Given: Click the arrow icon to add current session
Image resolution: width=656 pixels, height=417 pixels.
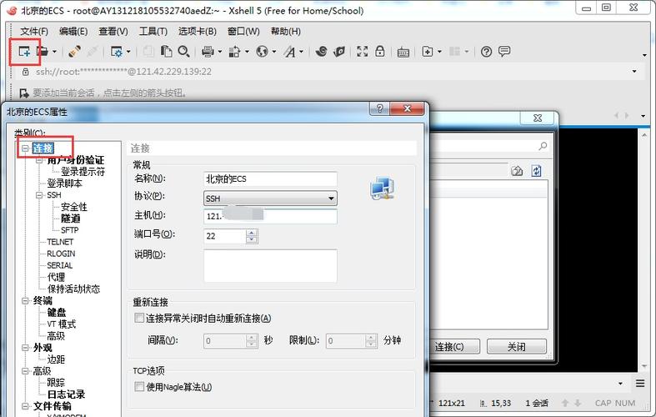Looking at the screenshot, I should click(x=24, y=93).
